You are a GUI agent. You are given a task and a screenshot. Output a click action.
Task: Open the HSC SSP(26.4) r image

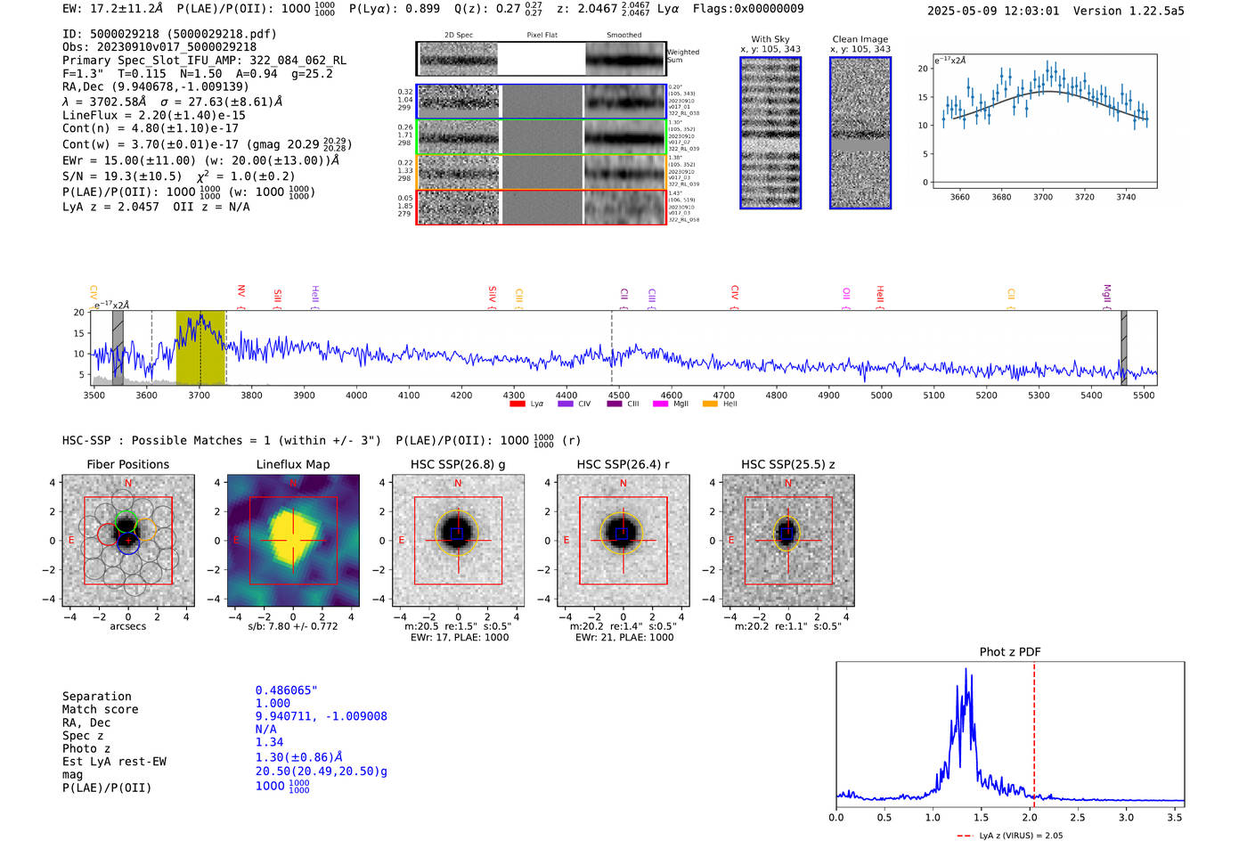[x=623, y=541]
